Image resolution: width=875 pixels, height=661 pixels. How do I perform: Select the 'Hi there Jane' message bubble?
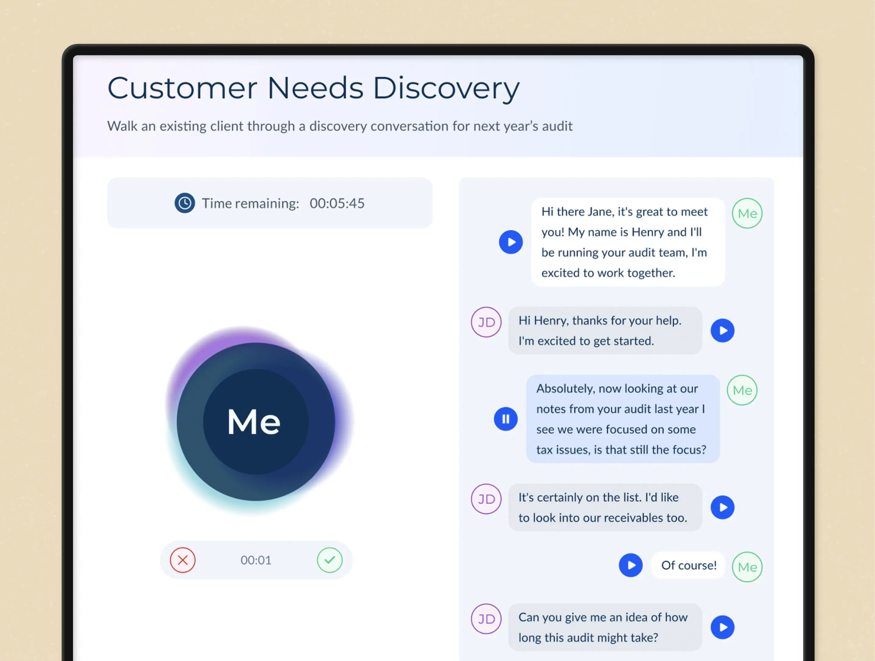[x=628, y=242]
